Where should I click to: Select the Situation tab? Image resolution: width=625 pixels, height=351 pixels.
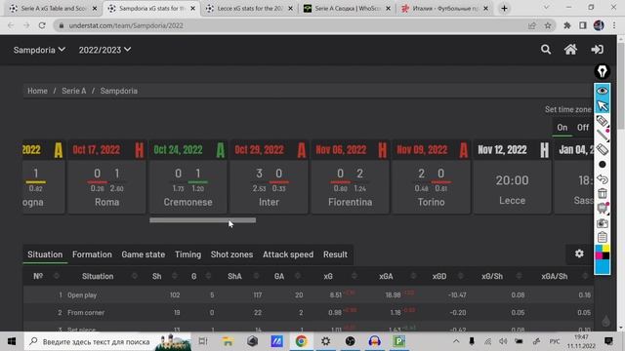45,254
